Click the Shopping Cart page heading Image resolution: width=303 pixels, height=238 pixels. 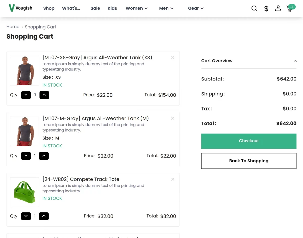click(x=30, y=37)
